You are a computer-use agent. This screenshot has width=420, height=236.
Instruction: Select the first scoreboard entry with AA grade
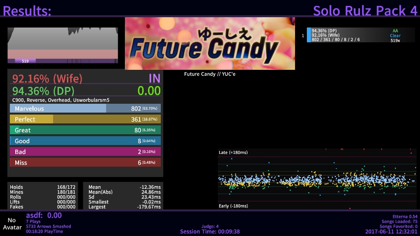point(360,35)
